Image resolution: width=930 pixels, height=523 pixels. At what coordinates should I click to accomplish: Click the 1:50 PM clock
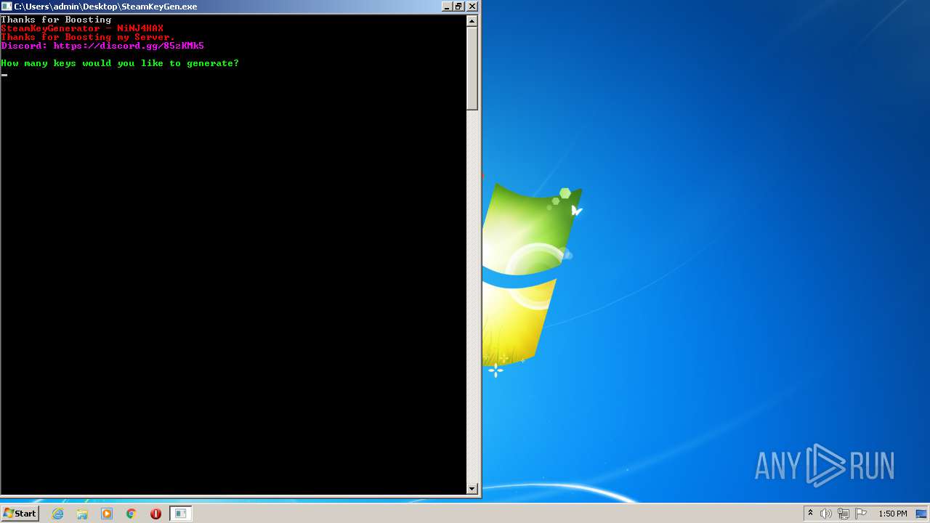pos(893,514)
